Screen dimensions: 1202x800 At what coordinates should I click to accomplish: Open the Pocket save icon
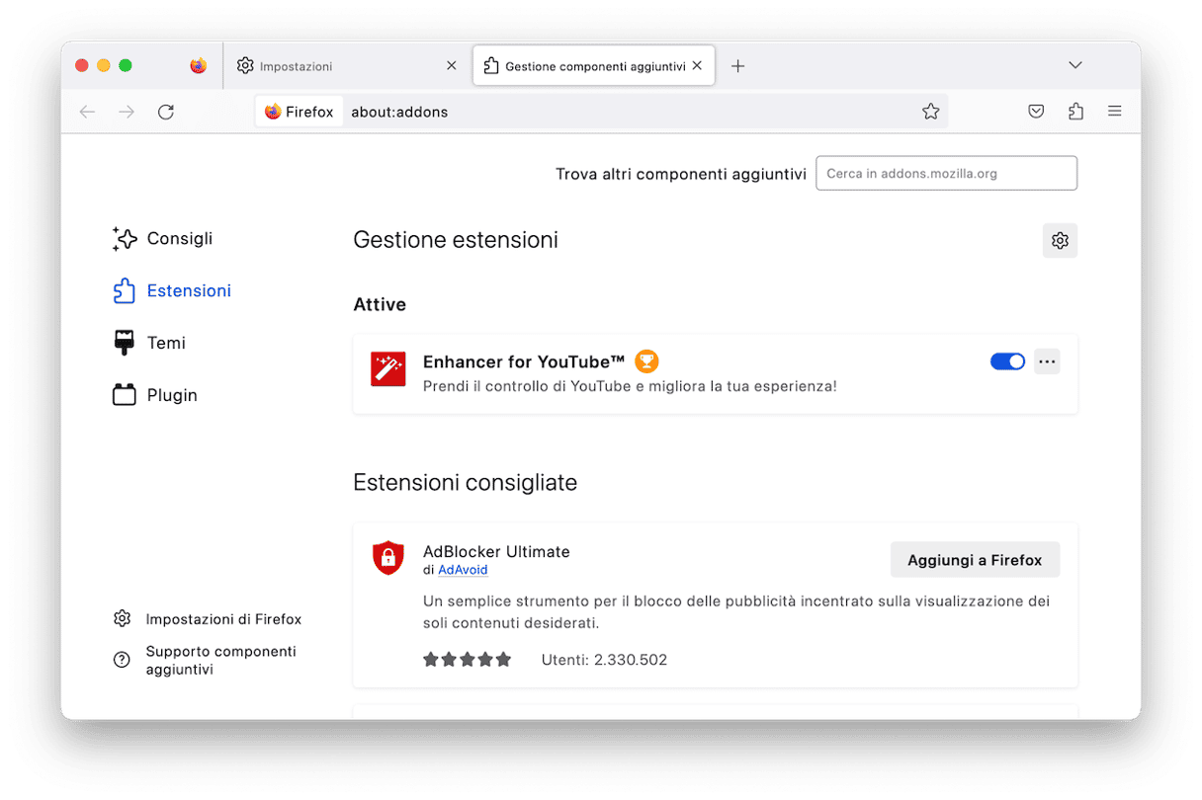click(x=1036, y=112)
